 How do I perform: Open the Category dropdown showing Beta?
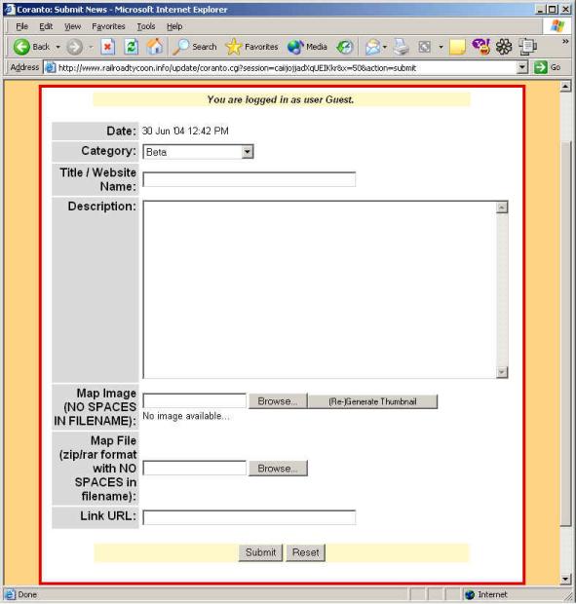click(198, 152)
